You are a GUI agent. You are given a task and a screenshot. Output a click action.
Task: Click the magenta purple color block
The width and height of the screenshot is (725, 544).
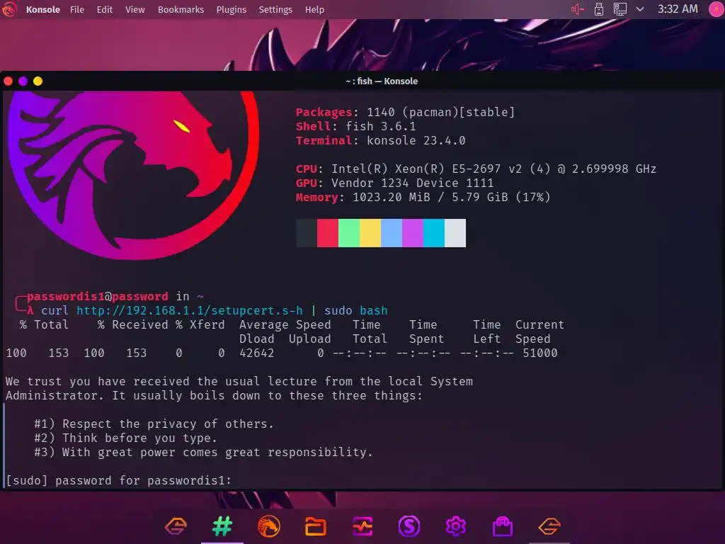(x=413, y=233)
